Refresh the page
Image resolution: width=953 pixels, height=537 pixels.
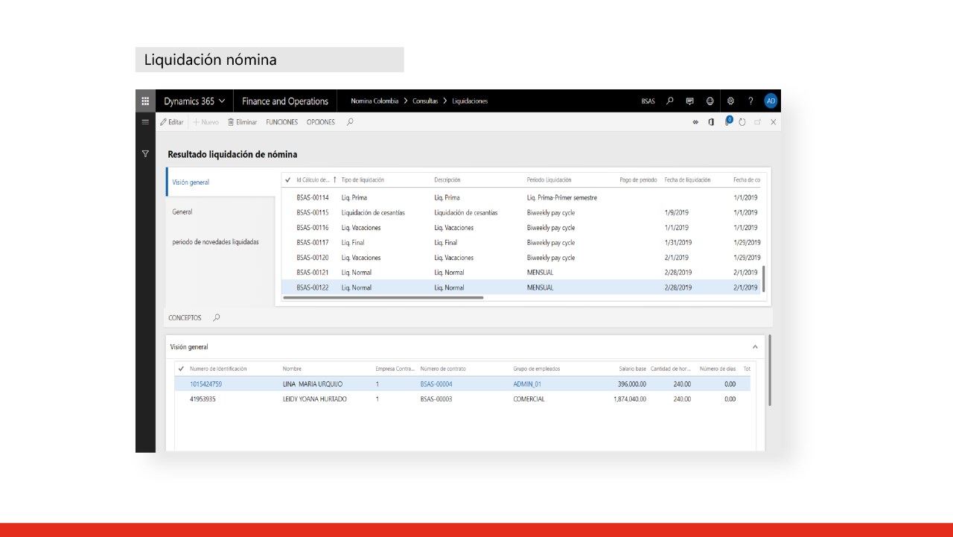click(742, 122)
